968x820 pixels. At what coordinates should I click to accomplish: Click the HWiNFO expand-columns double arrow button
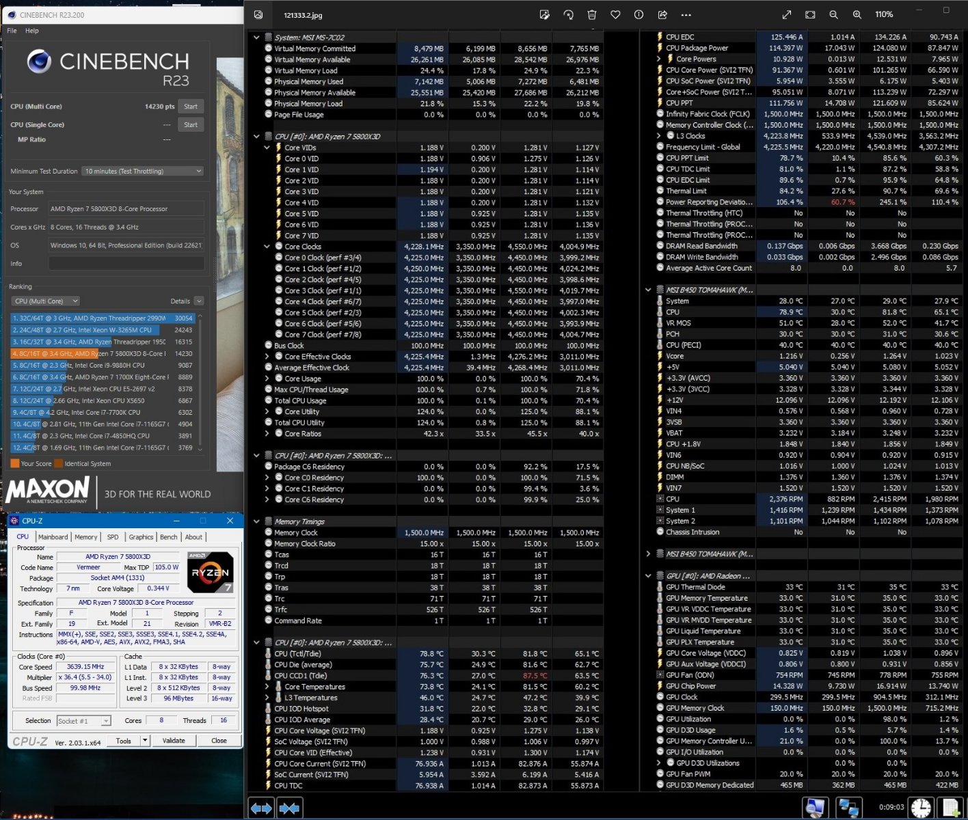tap(261, 808)
